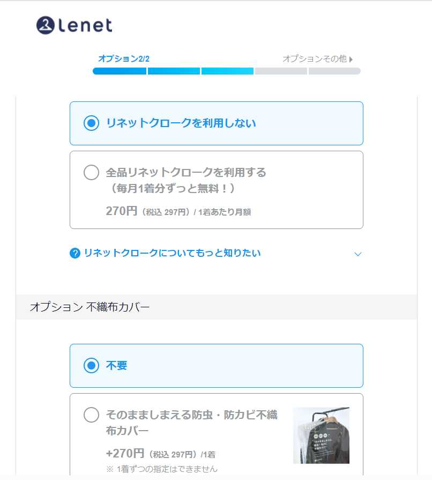Select リネットクロークを利用しない radio button
This screenshot has height=480, width=432.
coord(92,123)
